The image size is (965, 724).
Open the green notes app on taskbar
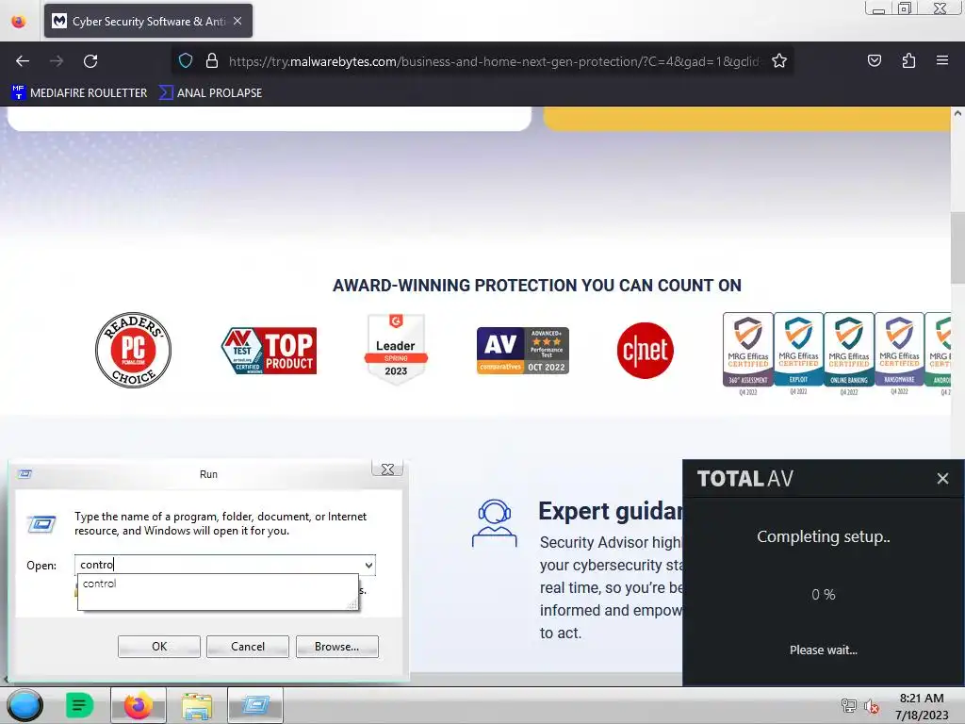(x=79, y=705)
